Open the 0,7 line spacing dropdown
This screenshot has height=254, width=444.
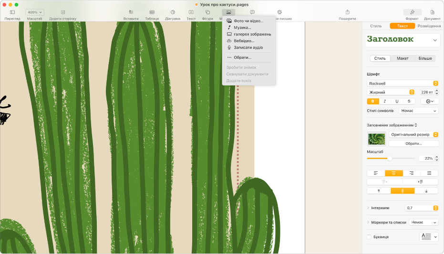422,208
